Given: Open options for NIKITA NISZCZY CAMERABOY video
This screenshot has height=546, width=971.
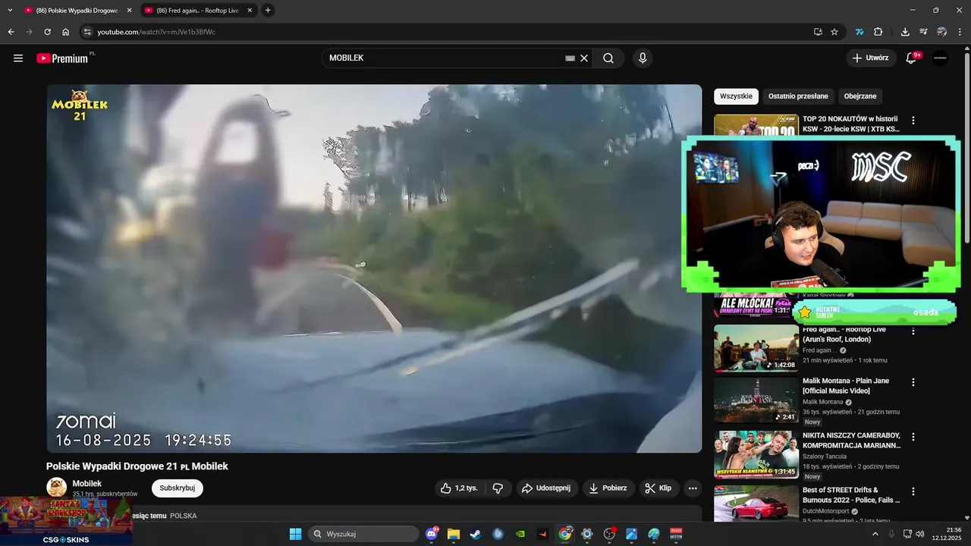Looking at the screenshot, I should [913, 438].
